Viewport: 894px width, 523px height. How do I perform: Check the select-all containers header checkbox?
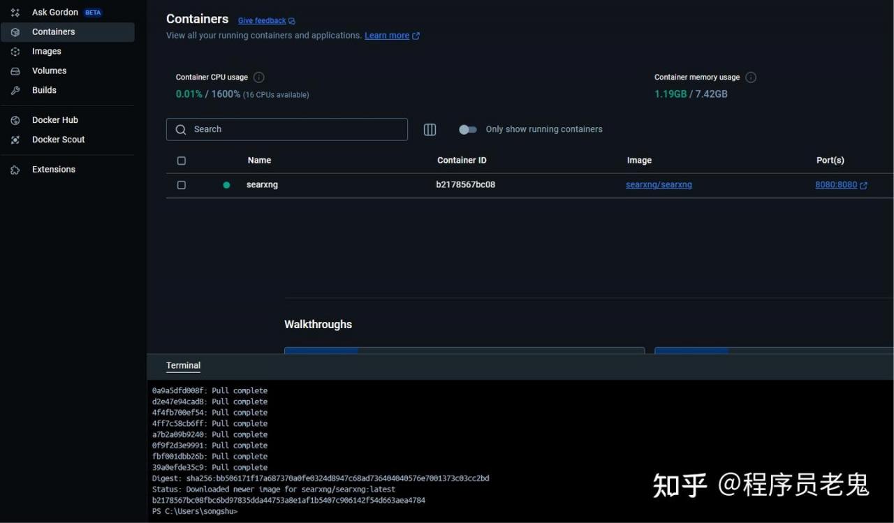coord(182,161)
